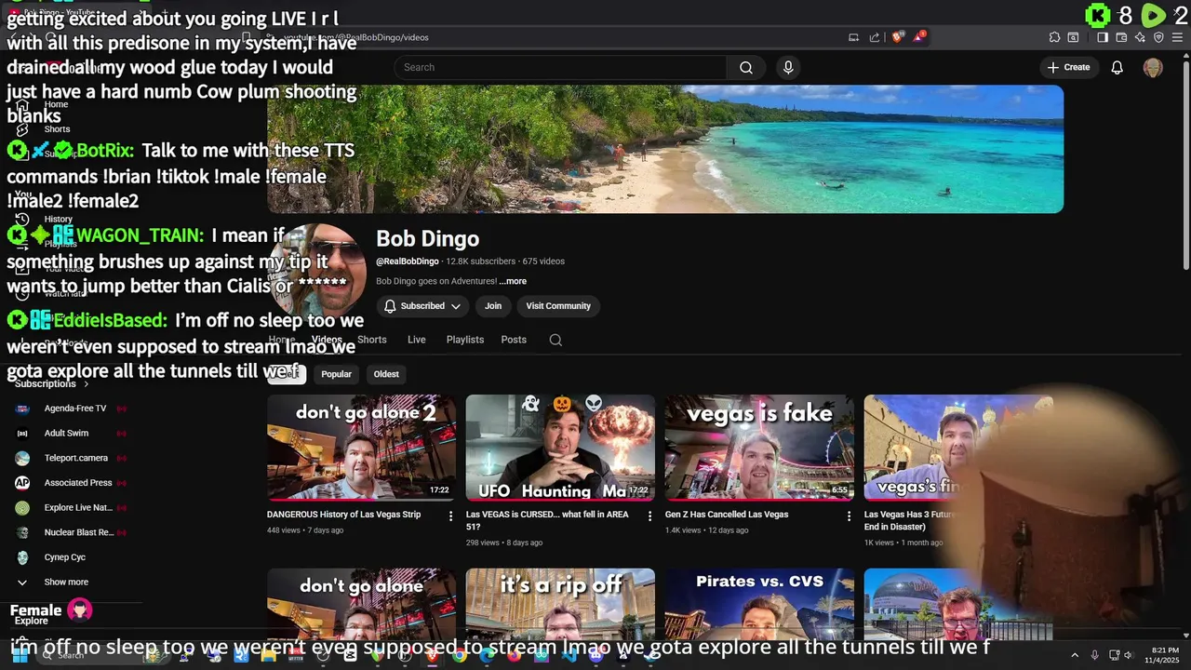The height and width of the screenshot is (670, 1191).
Task: Click in the YouTube search field
Action: tap(560, 67)
